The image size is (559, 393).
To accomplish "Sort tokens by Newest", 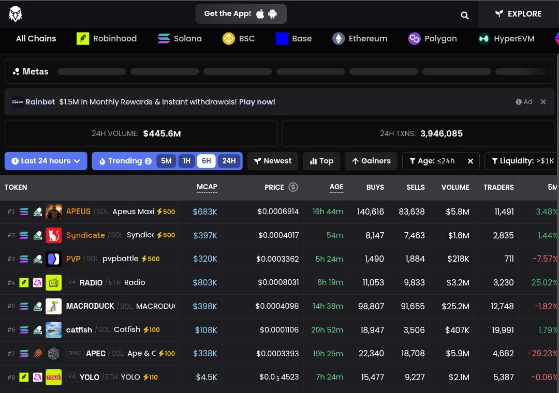I will point(273,161).
